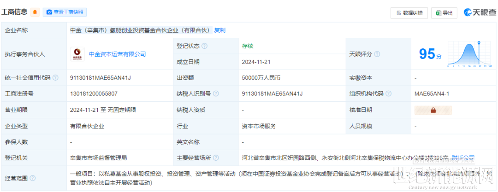The width and height of the screenshot is (498, 192).
Task: Click credit code 91130181MAE65AN41J value
Action: (101, 78)
